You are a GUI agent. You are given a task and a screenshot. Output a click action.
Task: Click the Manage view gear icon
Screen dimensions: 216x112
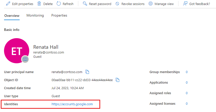[x=151, y=4]
